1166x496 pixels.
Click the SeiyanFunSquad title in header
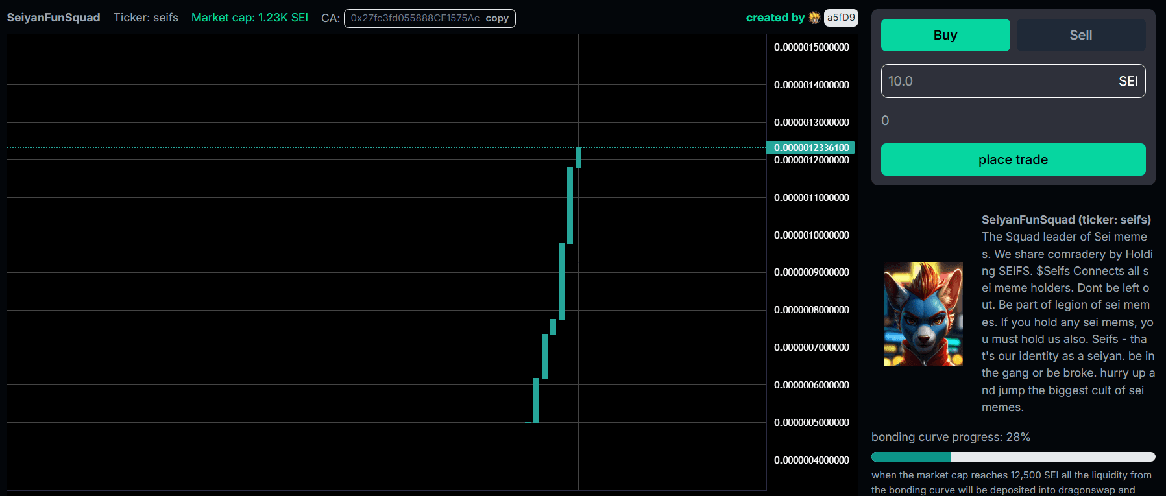(53, 18)
